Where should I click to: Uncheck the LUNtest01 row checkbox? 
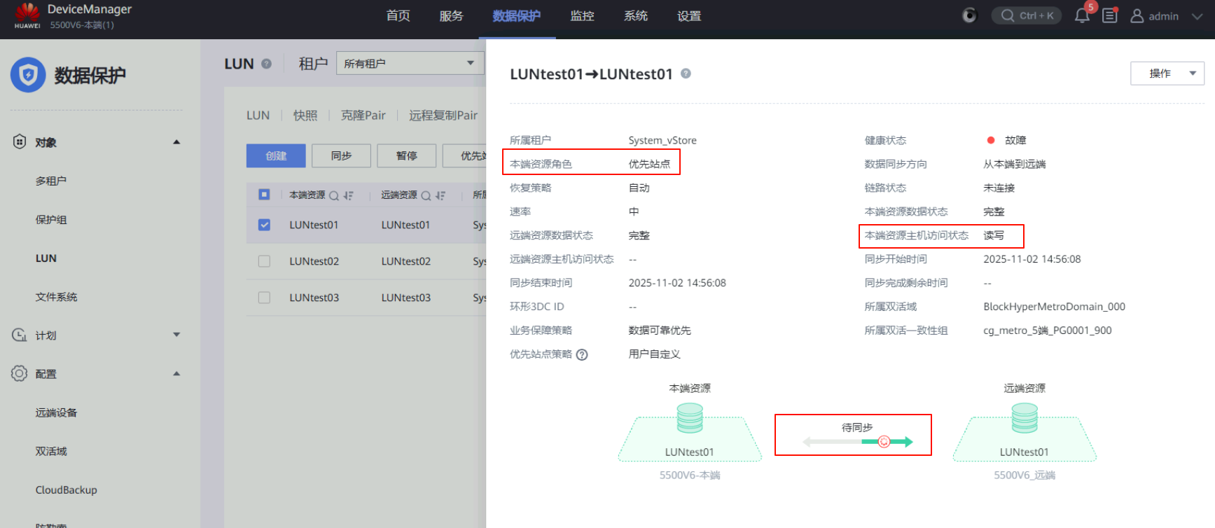click(x=264, y=225)
